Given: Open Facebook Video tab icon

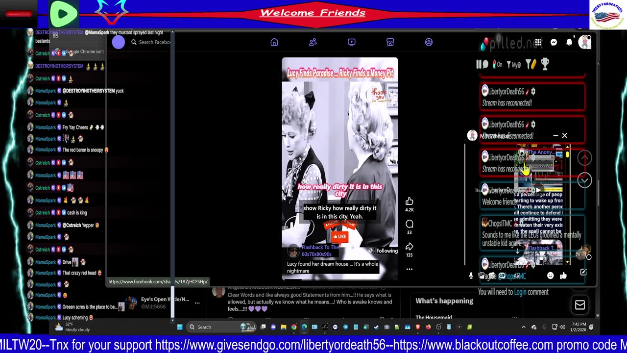Looking at the screenshot, I should click(352, 42).
